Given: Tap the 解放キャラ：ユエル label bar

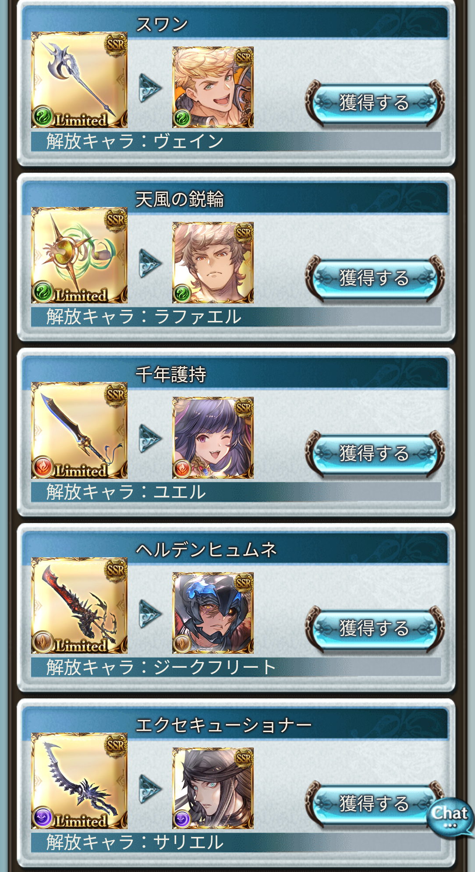Looking at the screenshot, I should [236, 492].
